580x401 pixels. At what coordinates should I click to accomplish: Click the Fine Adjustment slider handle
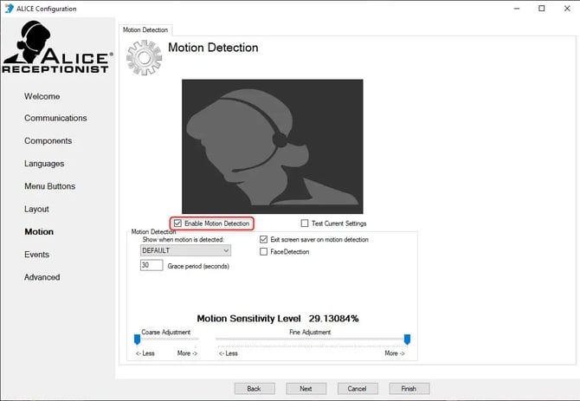click(x=407, y=340)
